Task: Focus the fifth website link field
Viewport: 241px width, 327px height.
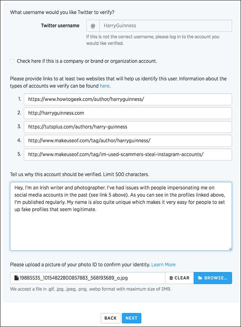Action: tap(128, 154)
